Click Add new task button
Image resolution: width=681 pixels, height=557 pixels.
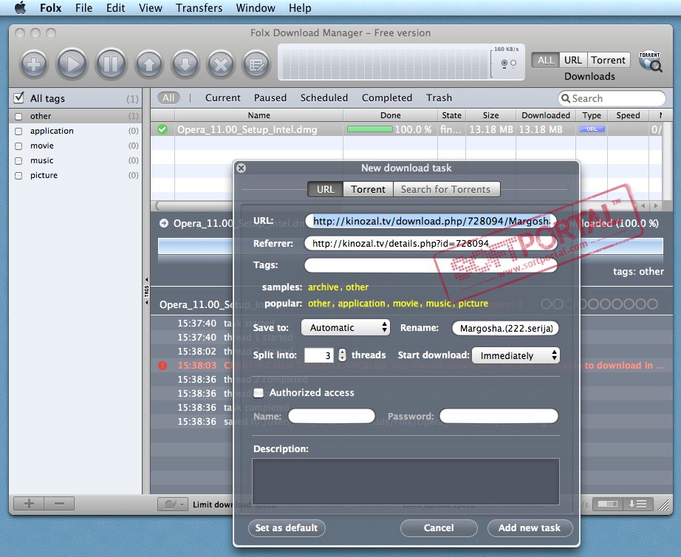[530, 528]
